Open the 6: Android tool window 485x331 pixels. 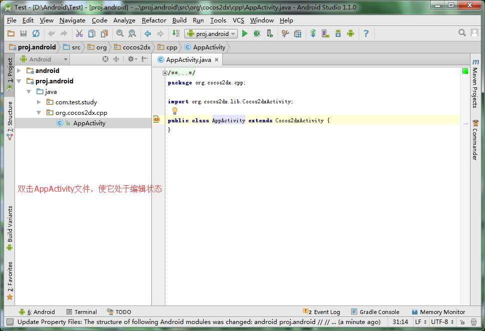37,312
